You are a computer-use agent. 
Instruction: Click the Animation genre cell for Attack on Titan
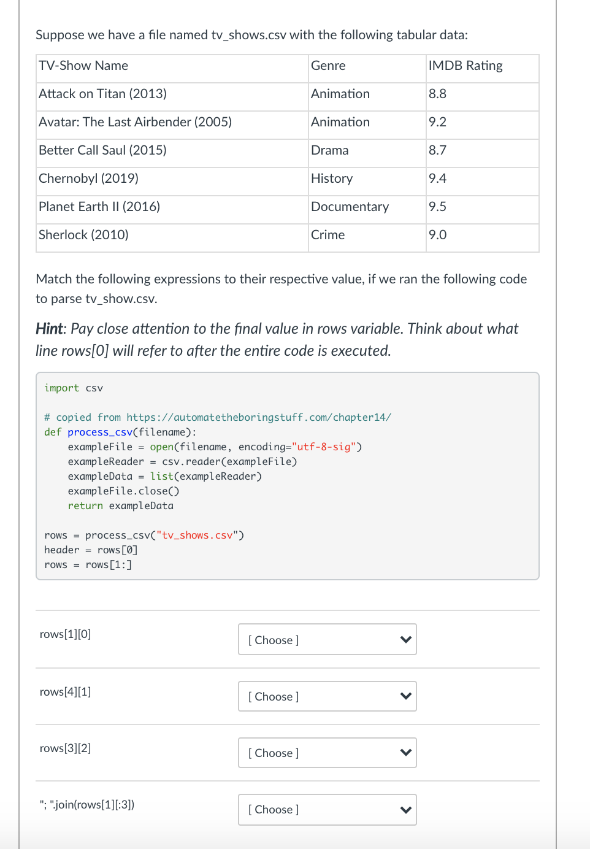[x=340, y=94]
